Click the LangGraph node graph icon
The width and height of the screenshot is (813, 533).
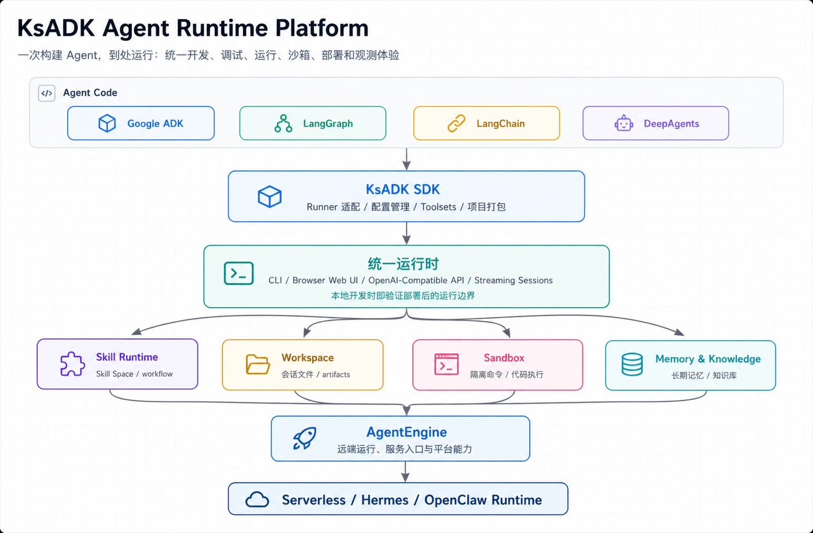pos(283,123)
